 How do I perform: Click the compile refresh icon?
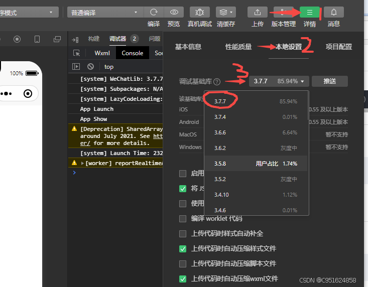(154, 12)
